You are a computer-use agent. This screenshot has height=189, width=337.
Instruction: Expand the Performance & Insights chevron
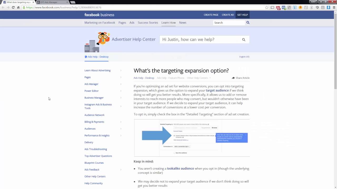[121, 135]
